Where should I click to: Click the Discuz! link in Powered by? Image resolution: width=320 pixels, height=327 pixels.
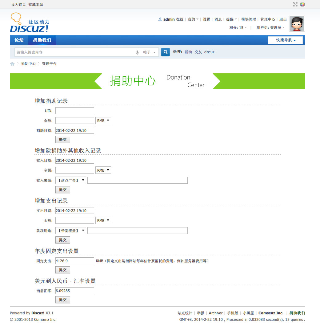[x=38, y=313]
